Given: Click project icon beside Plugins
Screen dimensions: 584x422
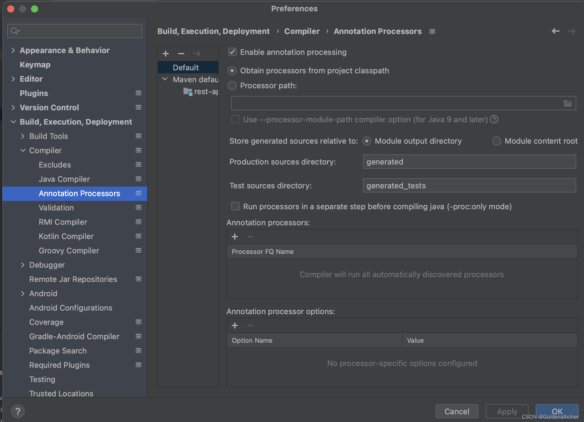Looking at the screenshot, I should click(x=139, y=93).
